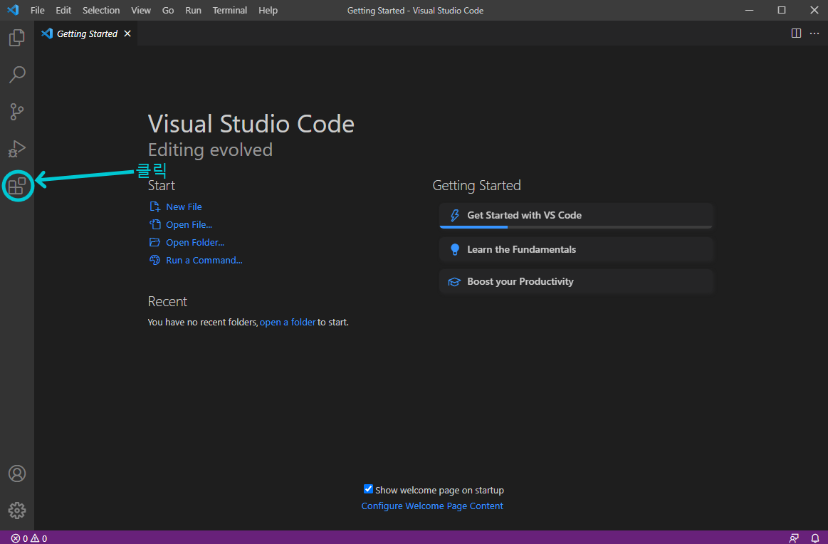Open the Manage settings gear

(17, 510)
